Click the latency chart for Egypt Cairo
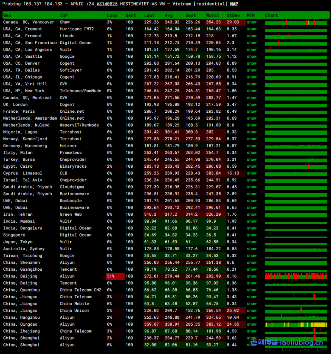This screenshot has height=354, width=331. point(296,166)
